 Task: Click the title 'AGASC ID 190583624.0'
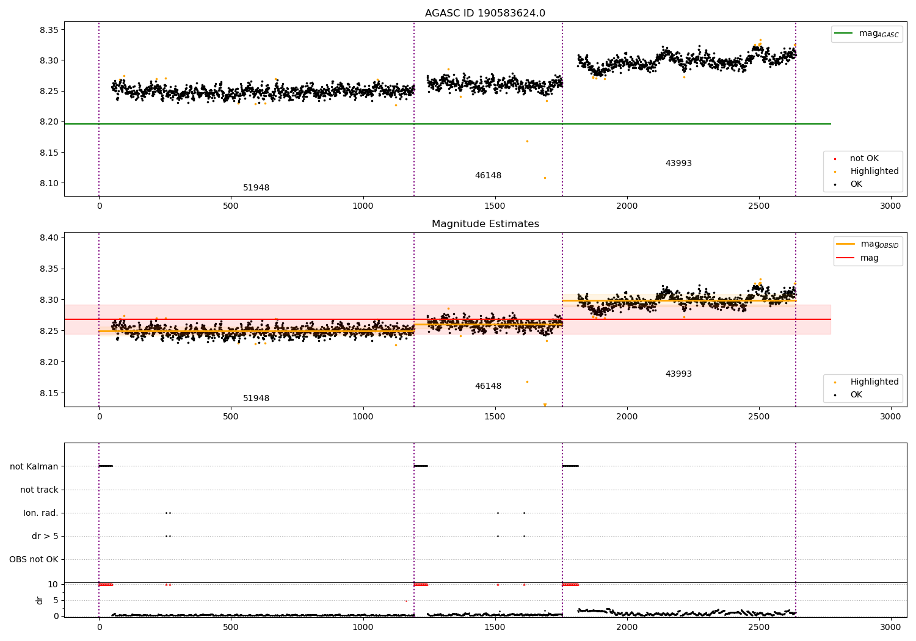tap(485, 13)
